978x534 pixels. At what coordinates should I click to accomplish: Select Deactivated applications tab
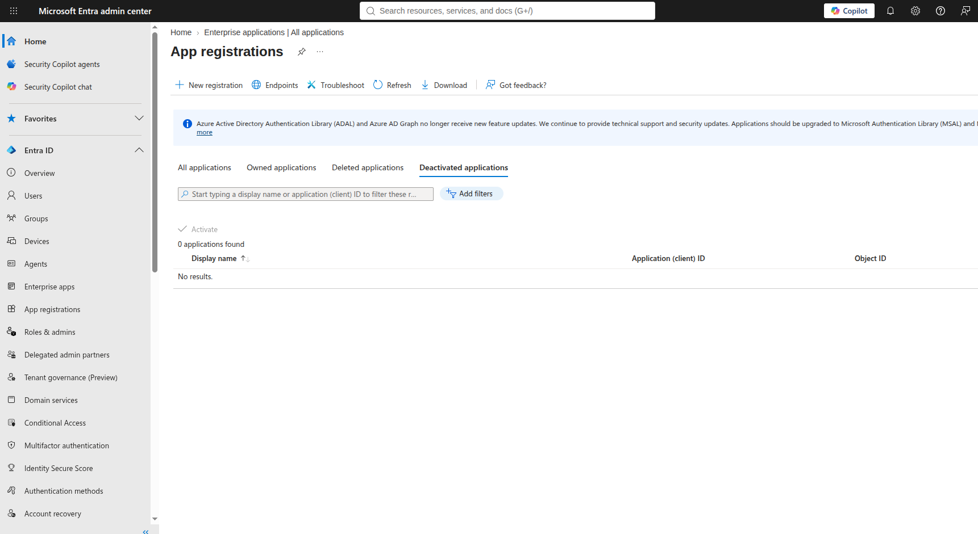464,167
